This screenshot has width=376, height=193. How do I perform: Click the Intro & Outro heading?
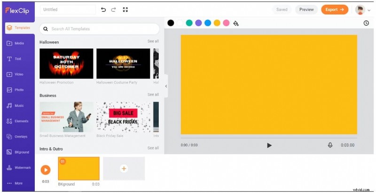(x=51, y=149)
